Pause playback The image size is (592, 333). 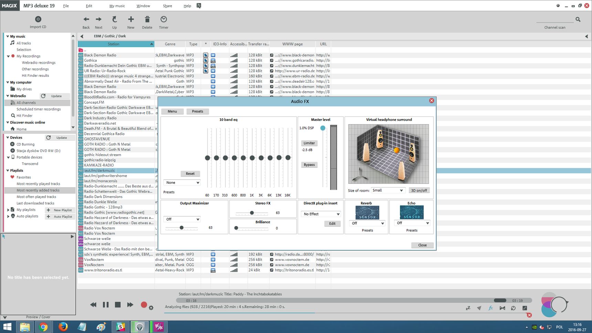[x=106, y=305]
